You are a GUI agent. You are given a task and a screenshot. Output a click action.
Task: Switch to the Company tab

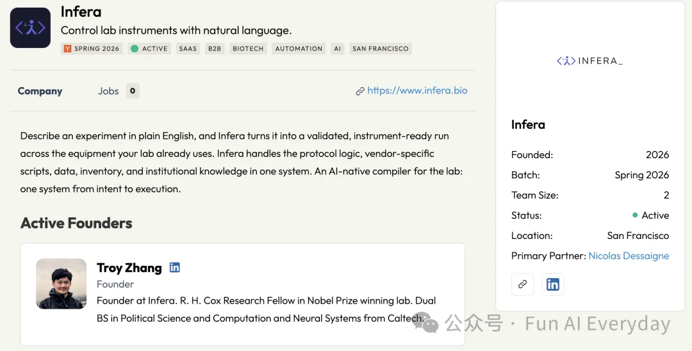pos(40,91)
